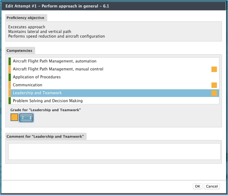Select the Communication competency row
Screen dimensions: 228x195
coord(114,85)
